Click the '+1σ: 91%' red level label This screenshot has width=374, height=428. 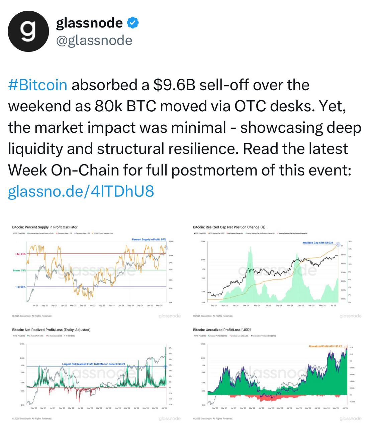20,254
